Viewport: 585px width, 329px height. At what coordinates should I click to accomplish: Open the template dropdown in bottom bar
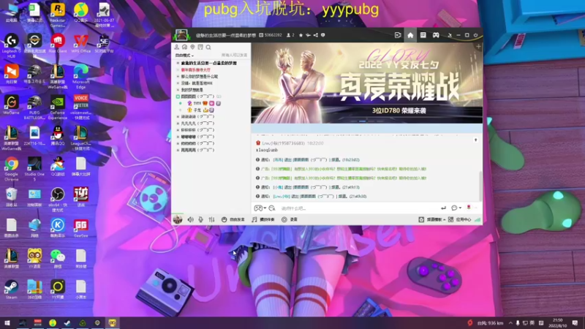click(x=432, y=220)
